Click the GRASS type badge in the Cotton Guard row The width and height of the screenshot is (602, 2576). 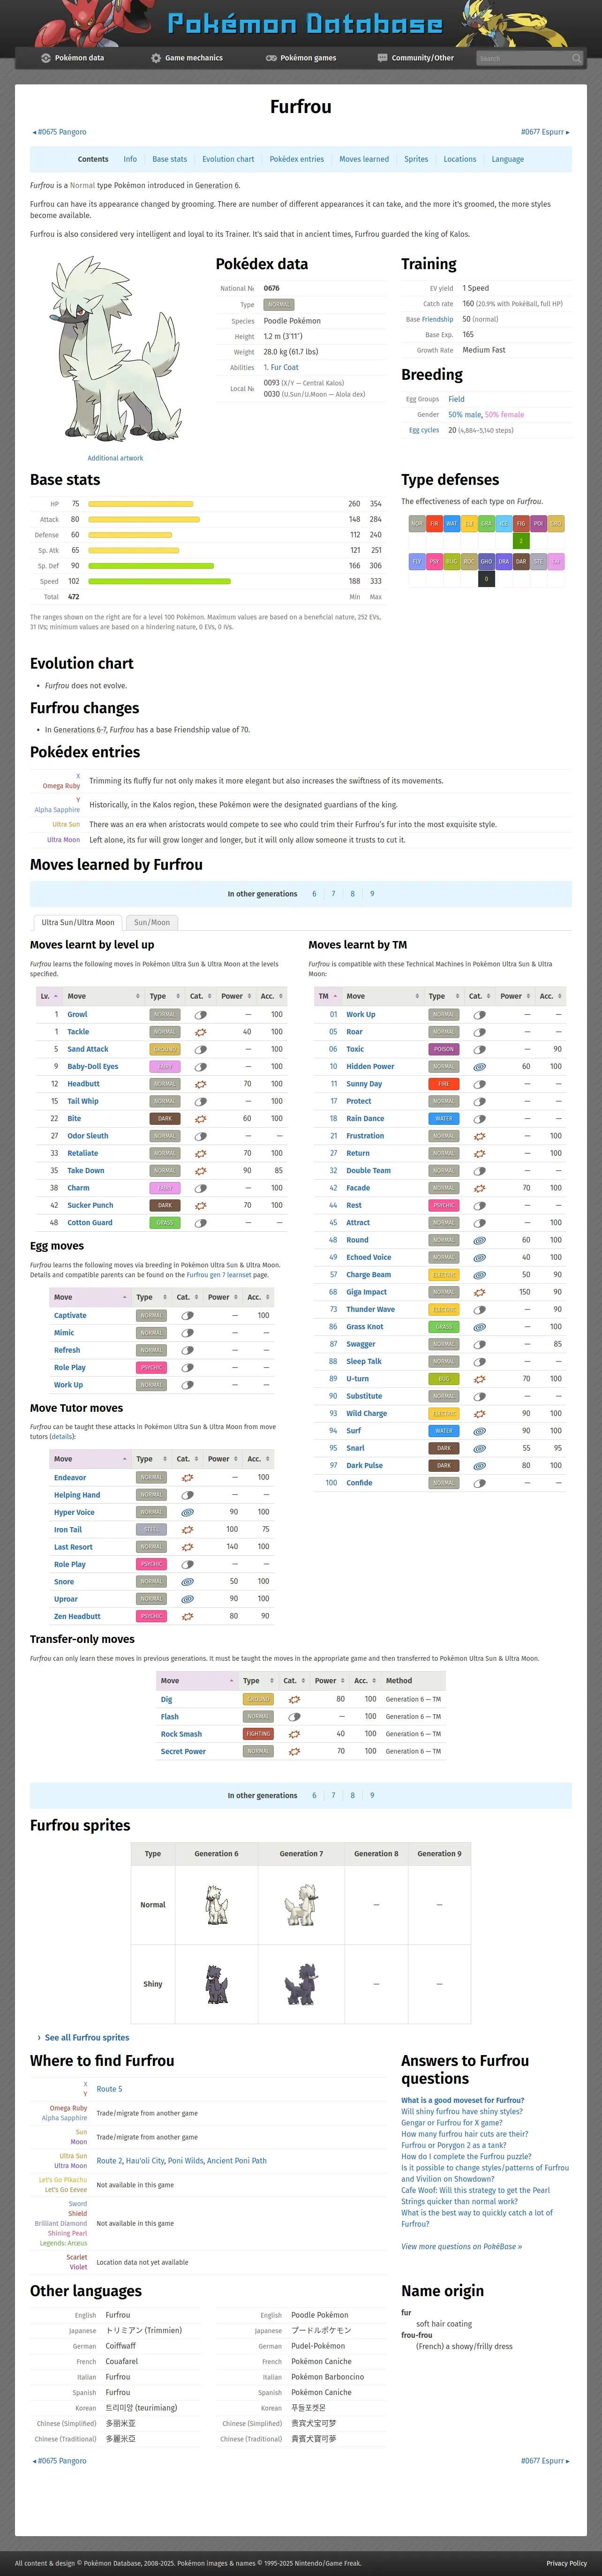164,1223
